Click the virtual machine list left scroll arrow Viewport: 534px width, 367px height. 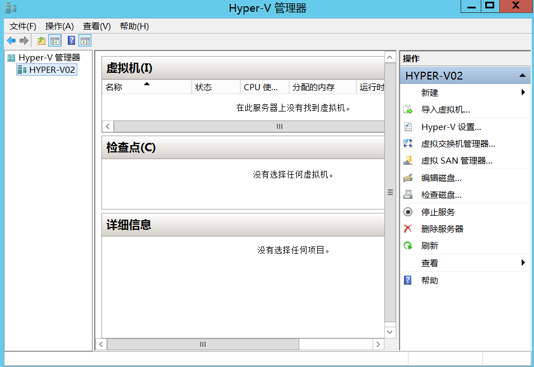108,126
